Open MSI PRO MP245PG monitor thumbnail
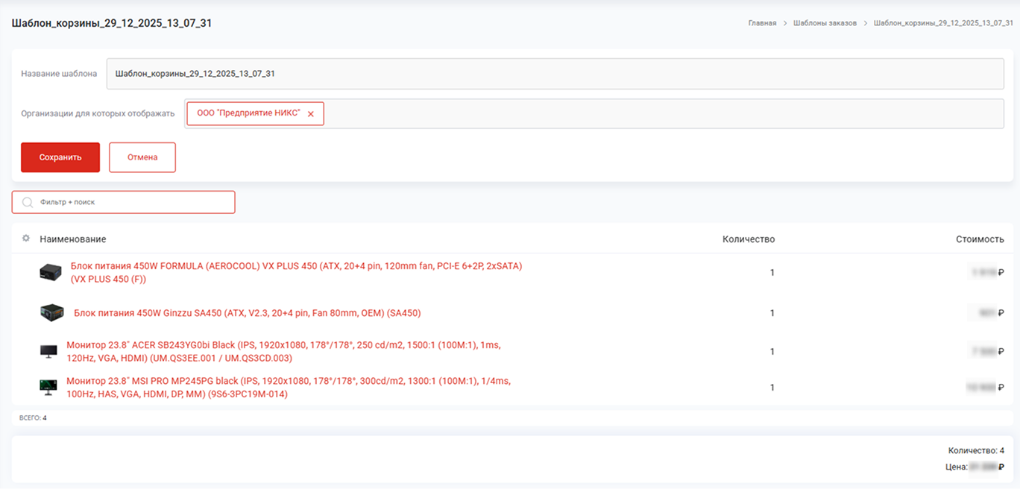This screenshot has width=1020, height=489. (48, 387)
